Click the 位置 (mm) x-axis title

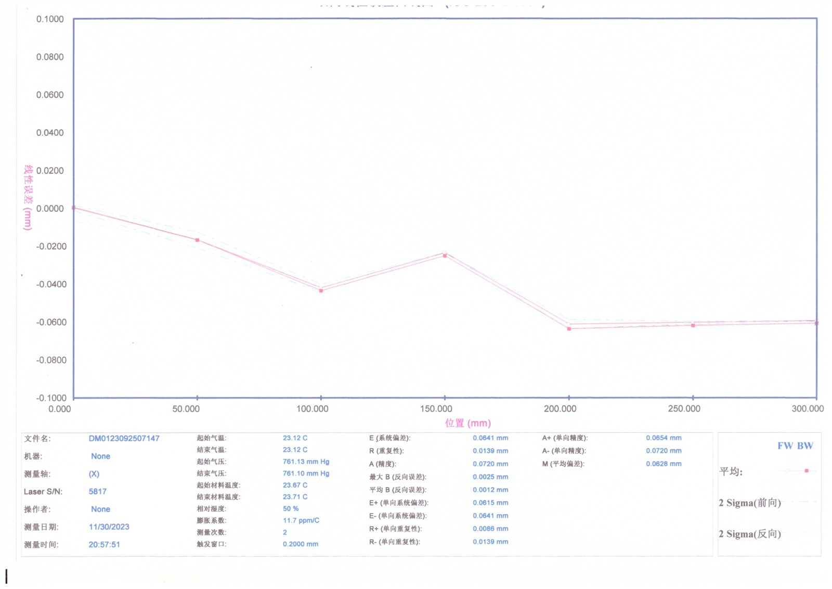point(467,423)
